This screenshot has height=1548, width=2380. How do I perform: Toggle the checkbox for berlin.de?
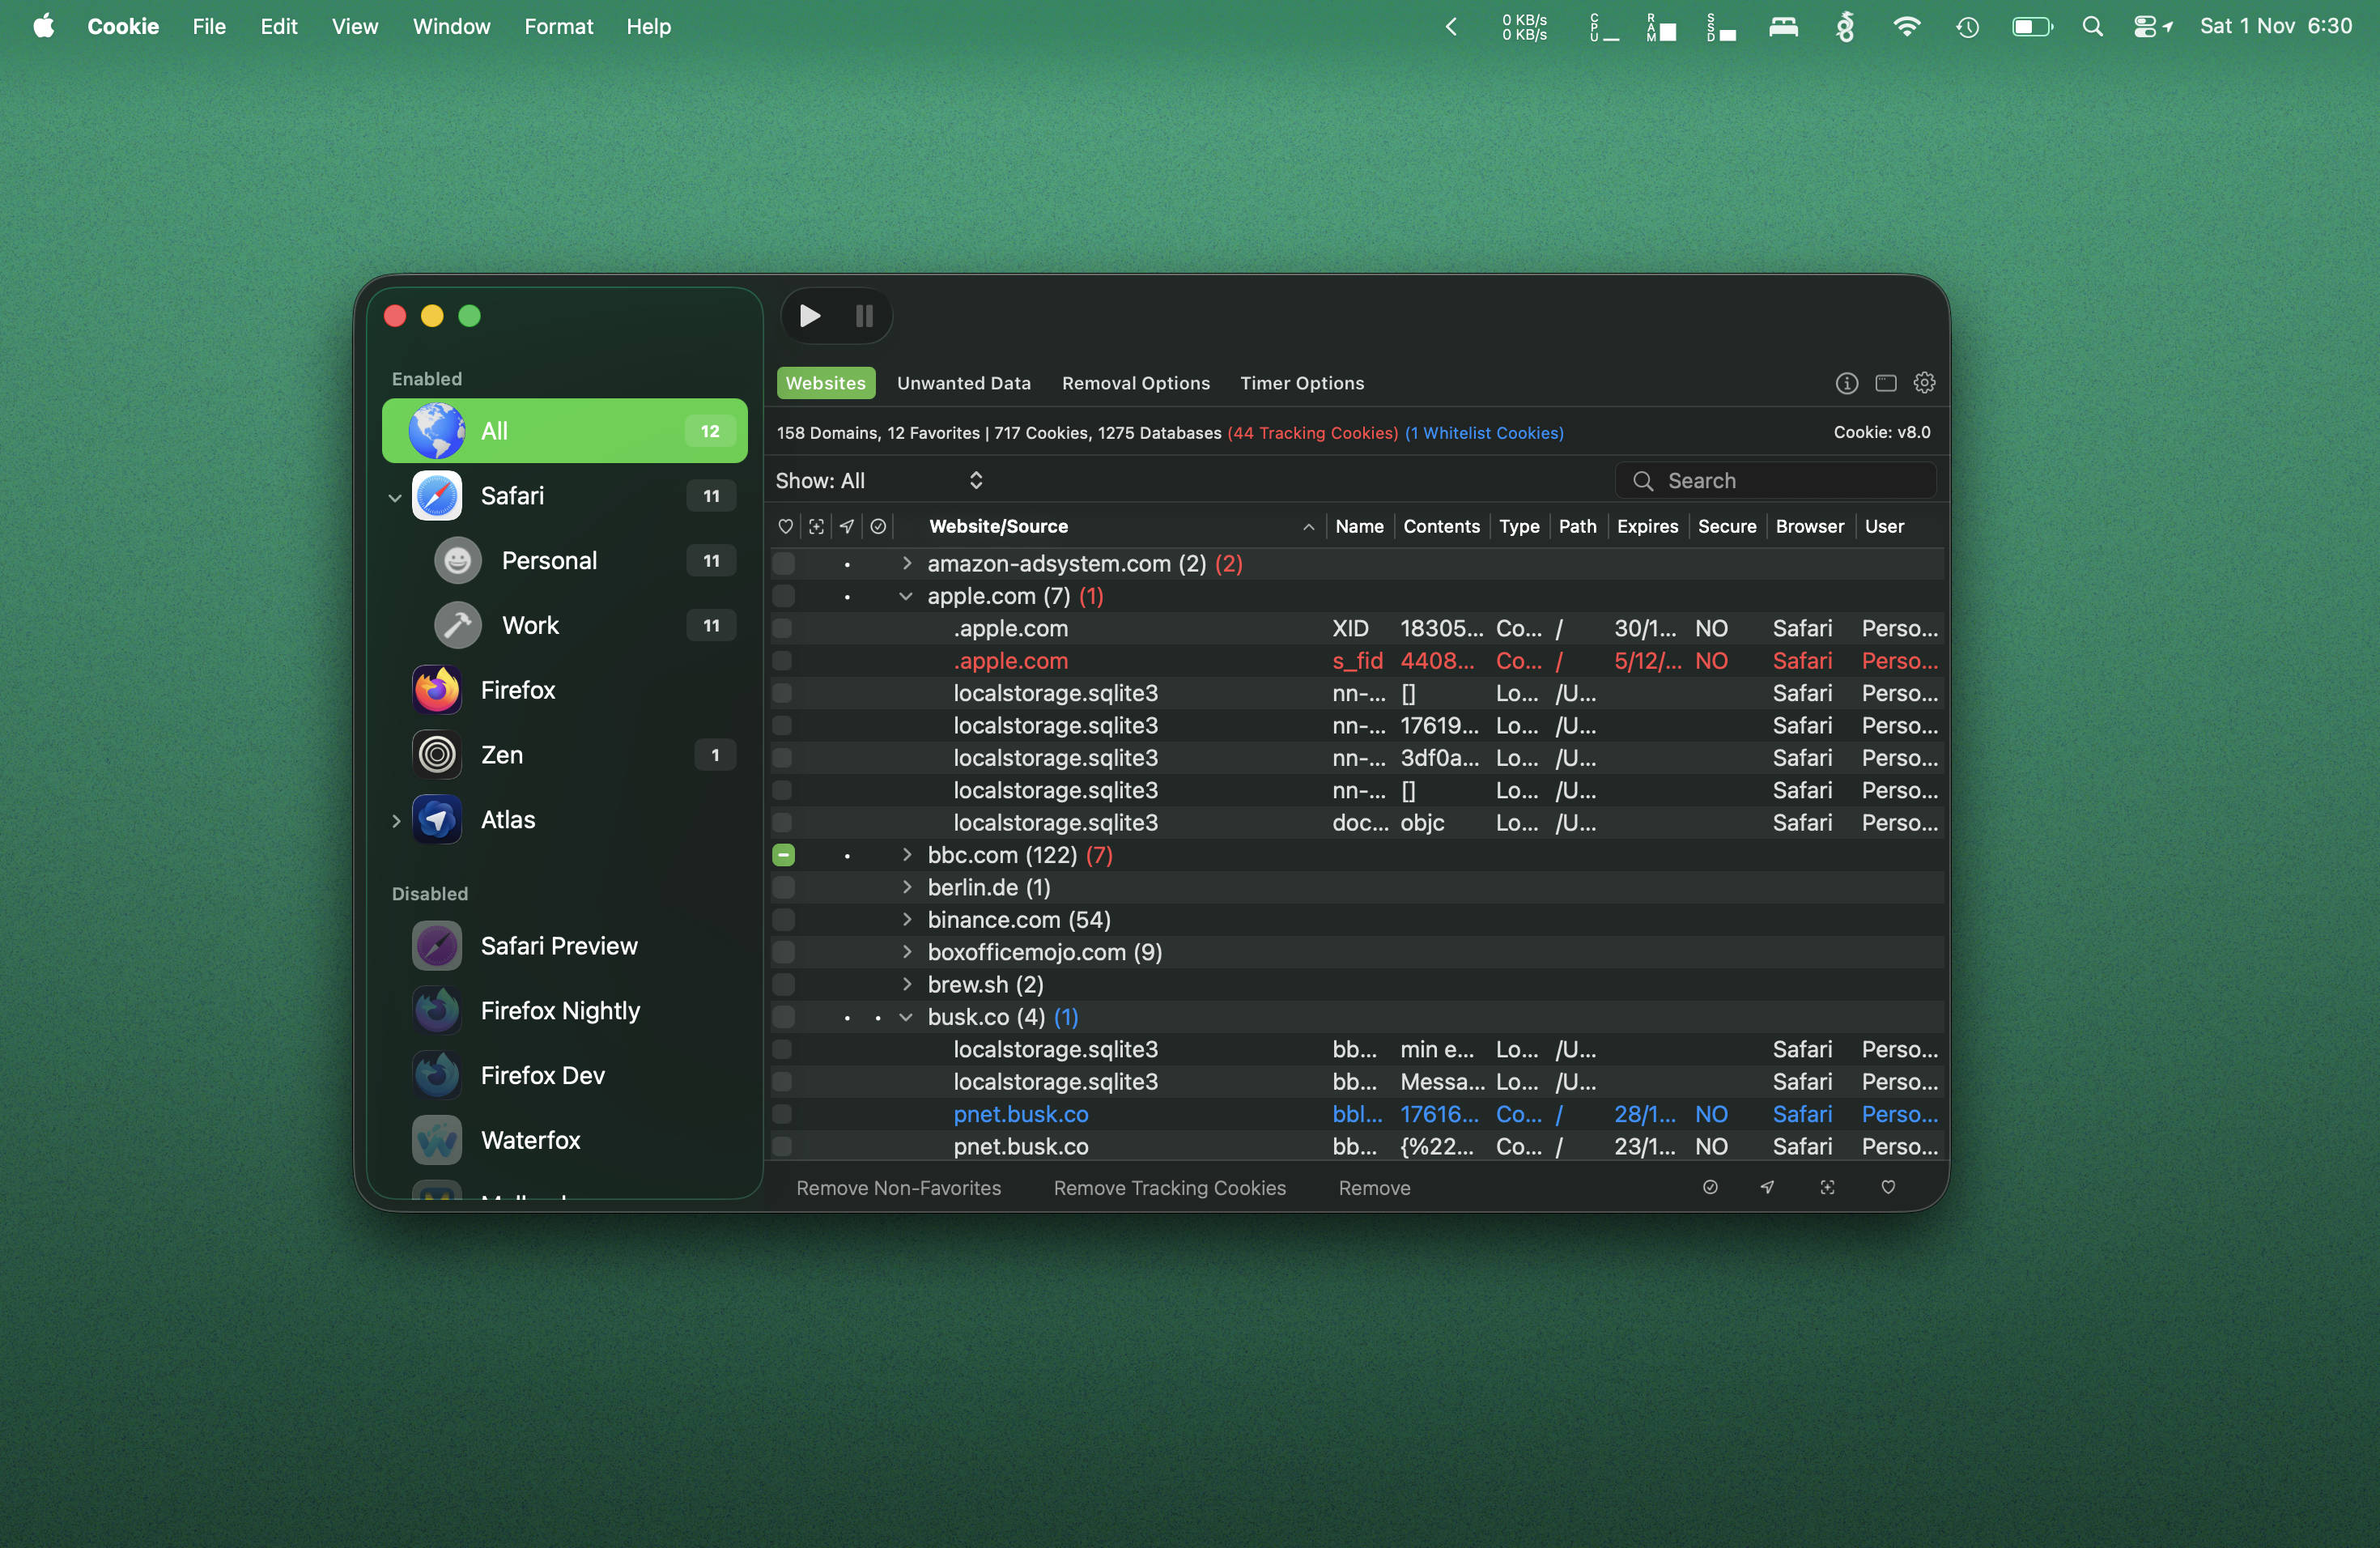pos(784,888)
